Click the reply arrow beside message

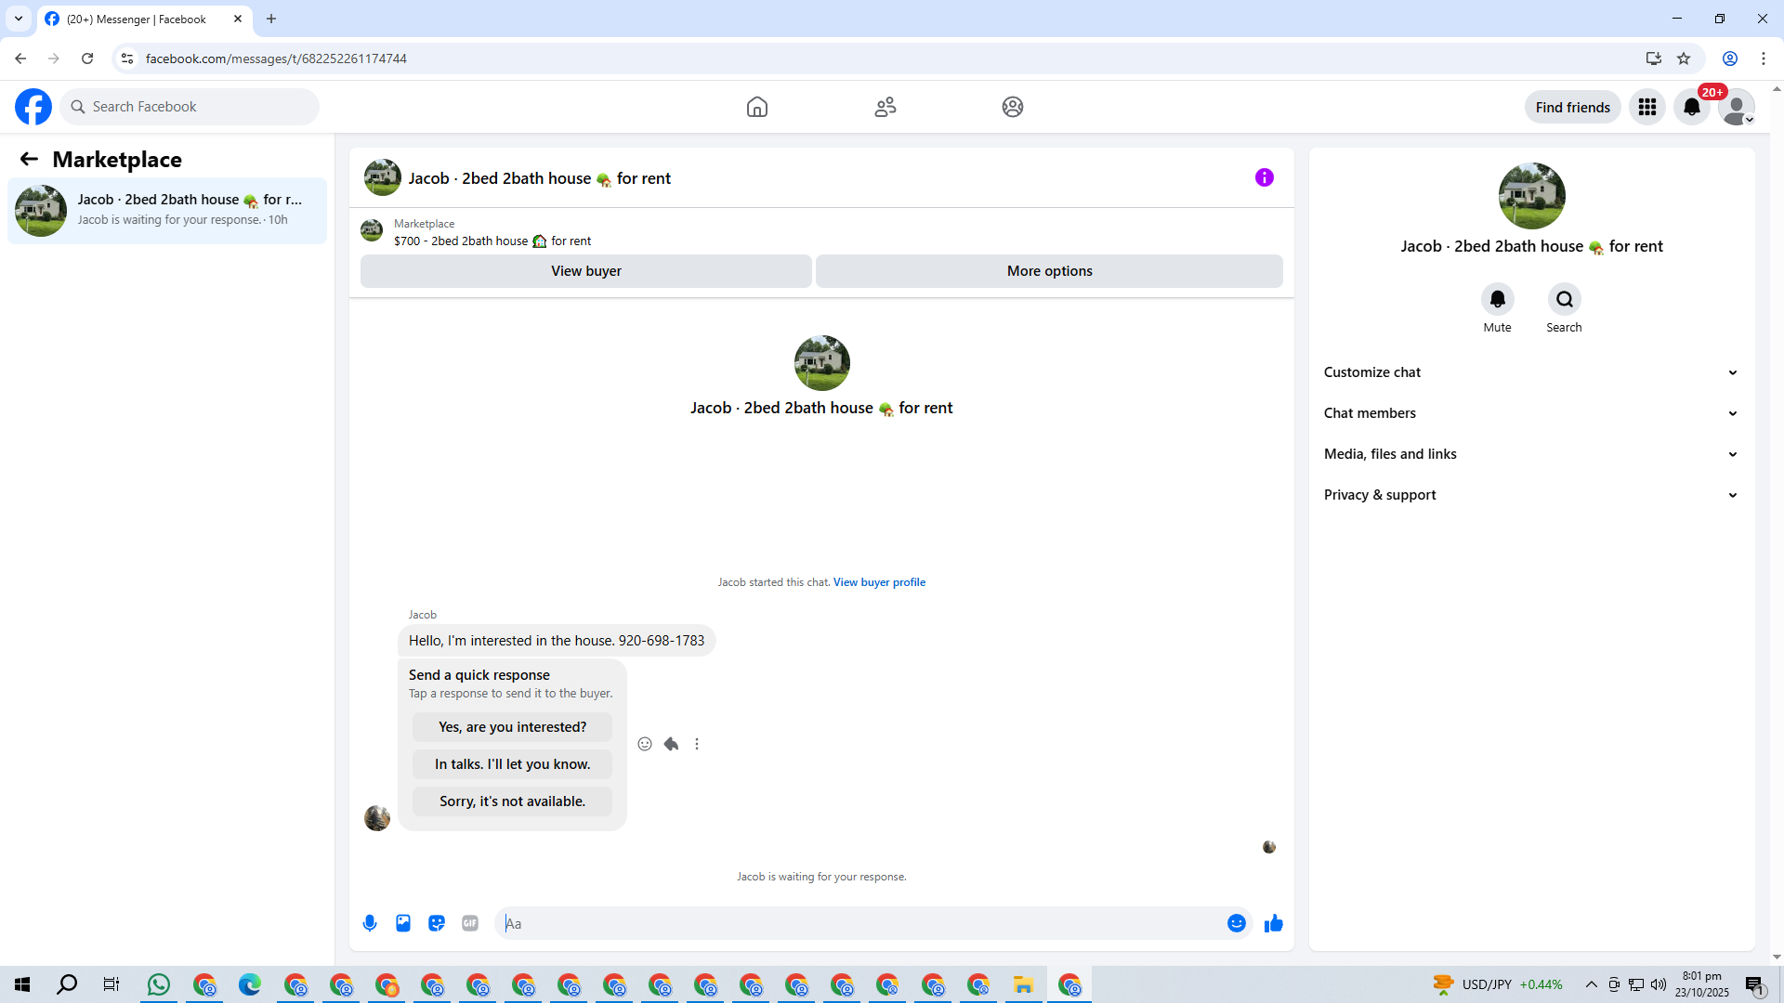pyautogui.click(x=671, y=744)
